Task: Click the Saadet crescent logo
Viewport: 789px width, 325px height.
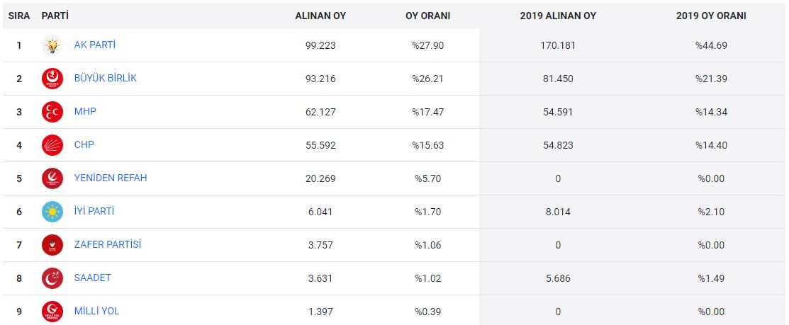Action: coord(52,278)
